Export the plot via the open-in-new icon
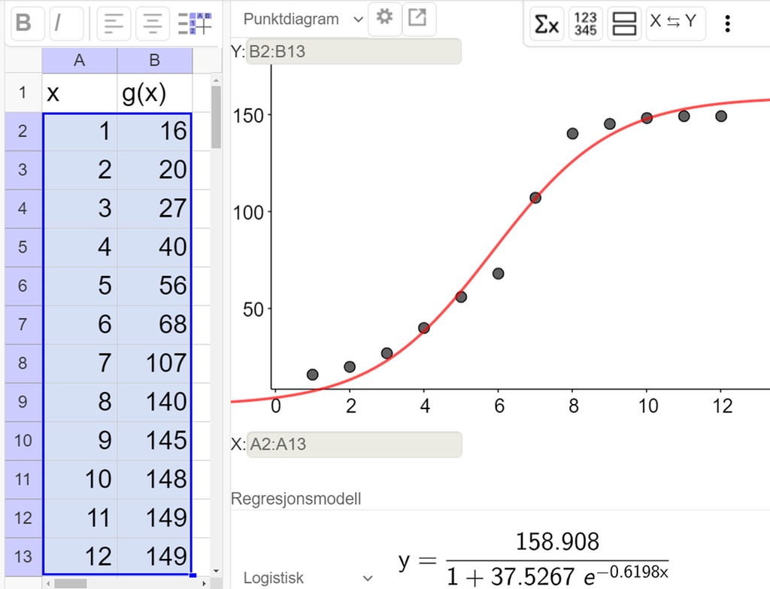The image size is (770, 589). click(420, 20)
